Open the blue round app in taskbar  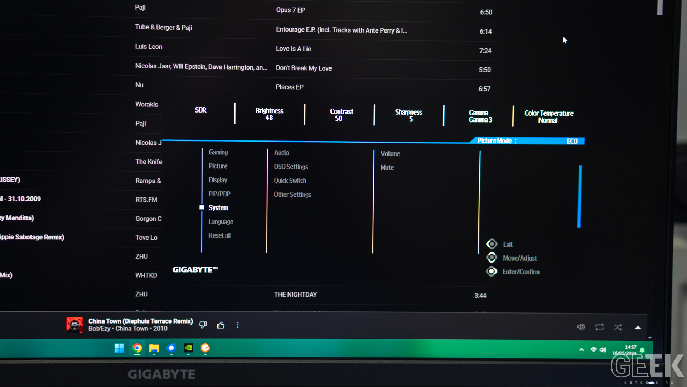[171, 348]
